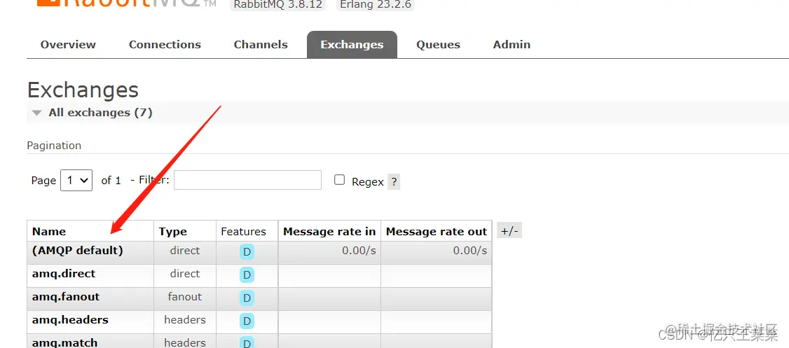Switch to the Connections tab
This screenshot has width=789, height=348.
pyautogui.click(x=165, y=45)
